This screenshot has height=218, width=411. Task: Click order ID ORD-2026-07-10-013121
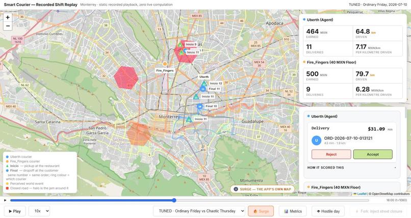coord(348,138)
